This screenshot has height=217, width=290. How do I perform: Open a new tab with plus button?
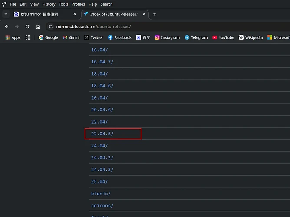pos(155,14)
